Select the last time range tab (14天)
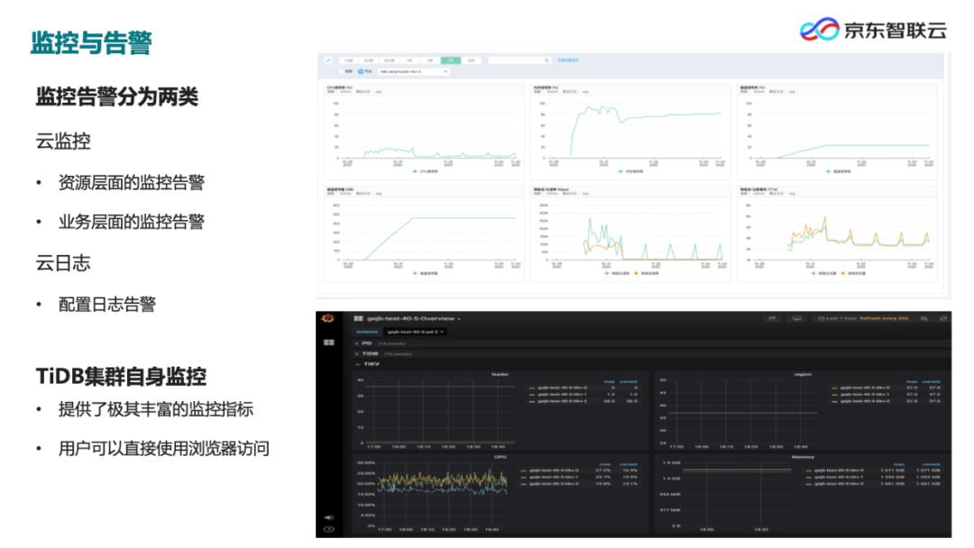The height and width of the screenshot is (548, 974). point(471,60)
